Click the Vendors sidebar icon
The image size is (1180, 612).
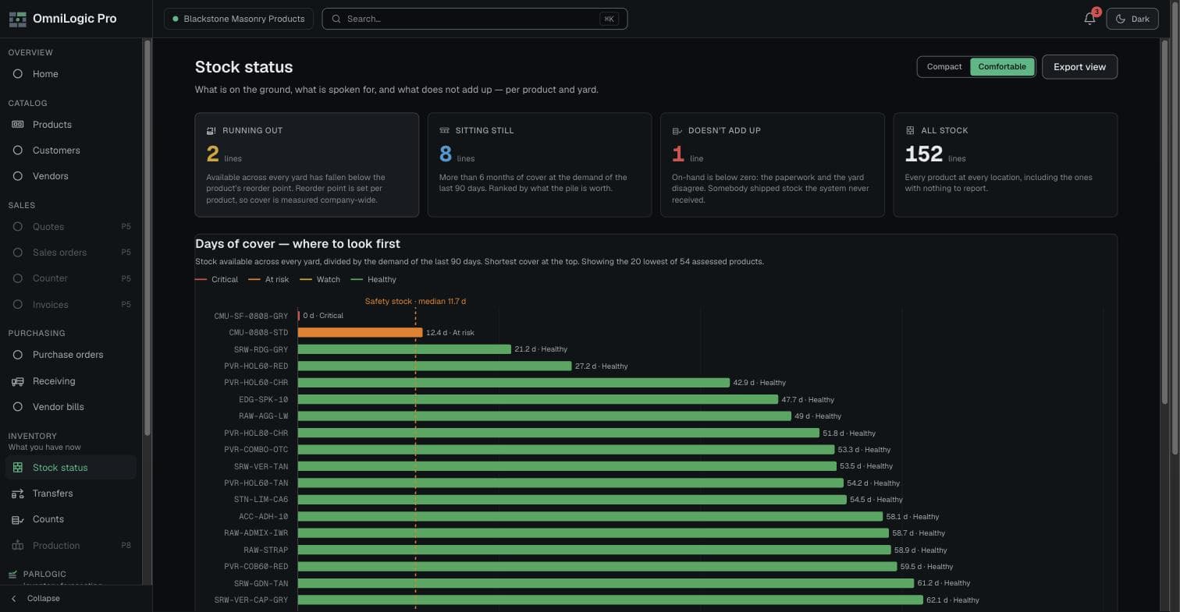coord(17,176)
